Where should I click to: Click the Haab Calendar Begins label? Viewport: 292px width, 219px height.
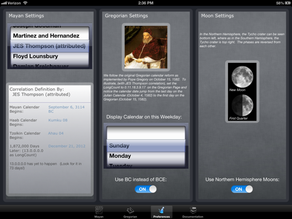pyautogui.click(x=23, y=122)
